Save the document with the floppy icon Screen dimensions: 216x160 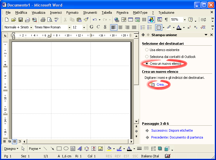[21, 20]
